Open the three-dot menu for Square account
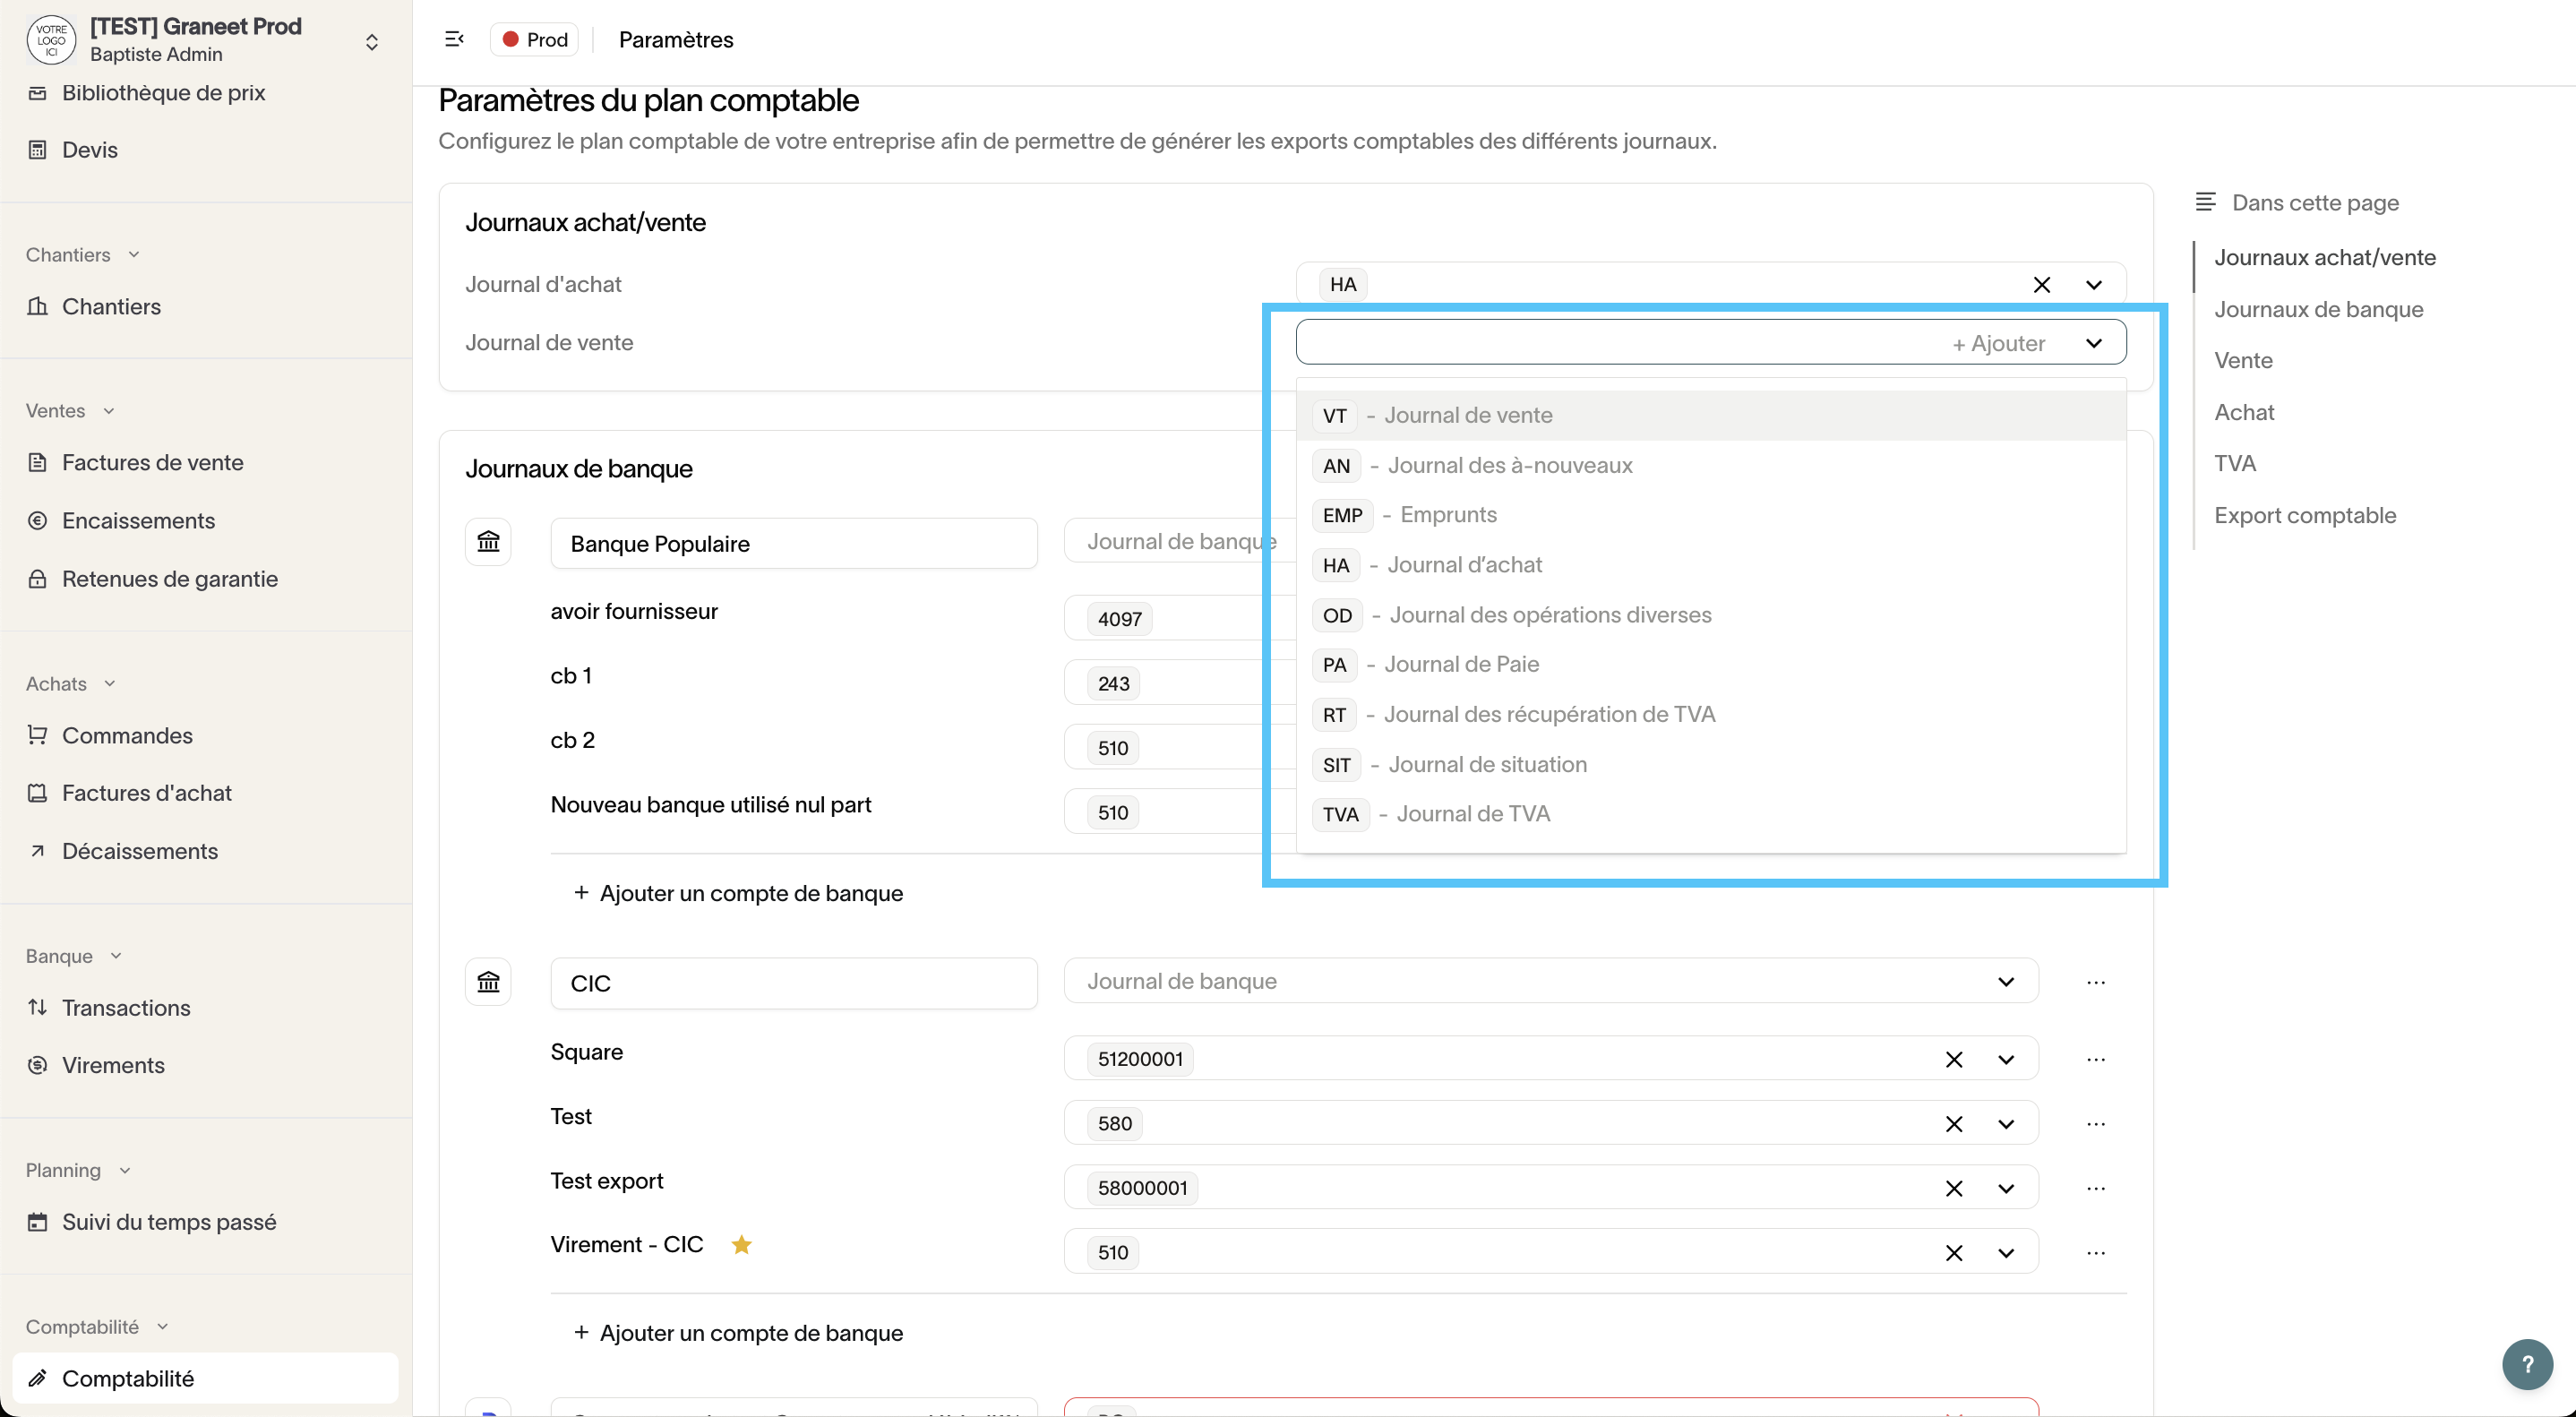Viewport: 2576px width, 1417px height. pos(2096,1059)
